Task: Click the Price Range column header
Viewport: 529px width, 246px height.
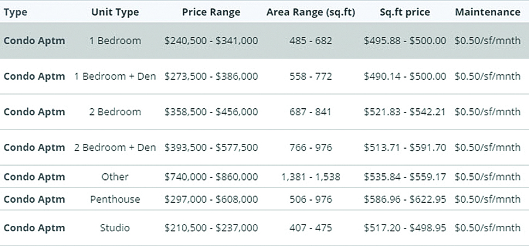Action: 211,12
